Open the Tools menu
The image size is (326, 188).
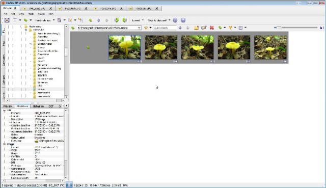[x=31, y=14]
